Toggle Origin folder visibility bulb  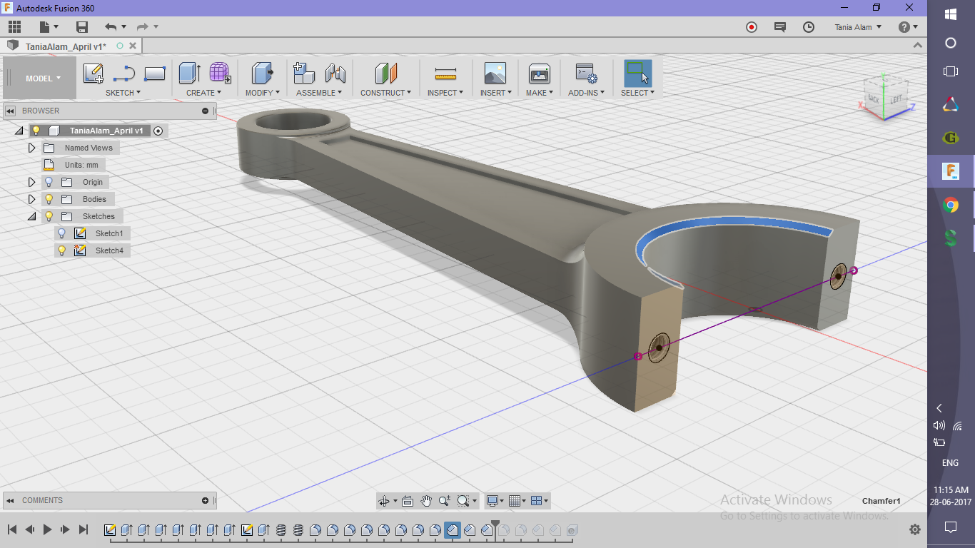(49, 182)
